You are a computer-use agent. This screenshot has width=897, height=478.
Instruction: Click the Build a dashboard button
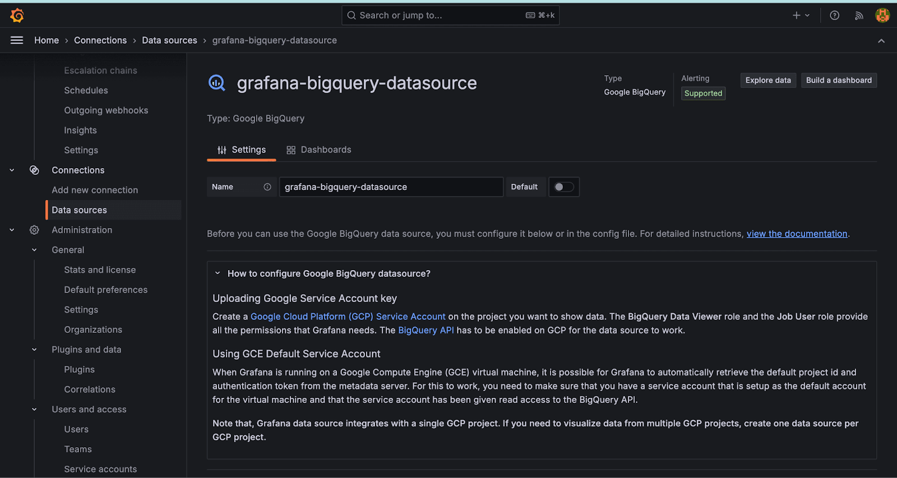[839, 81]
